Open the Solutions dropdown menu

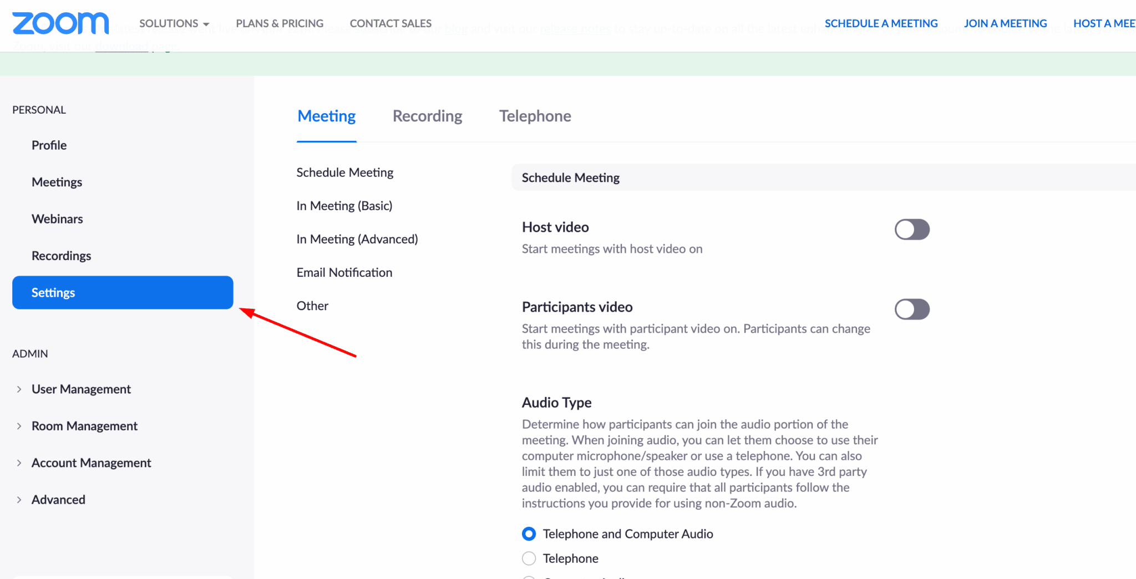174,23
